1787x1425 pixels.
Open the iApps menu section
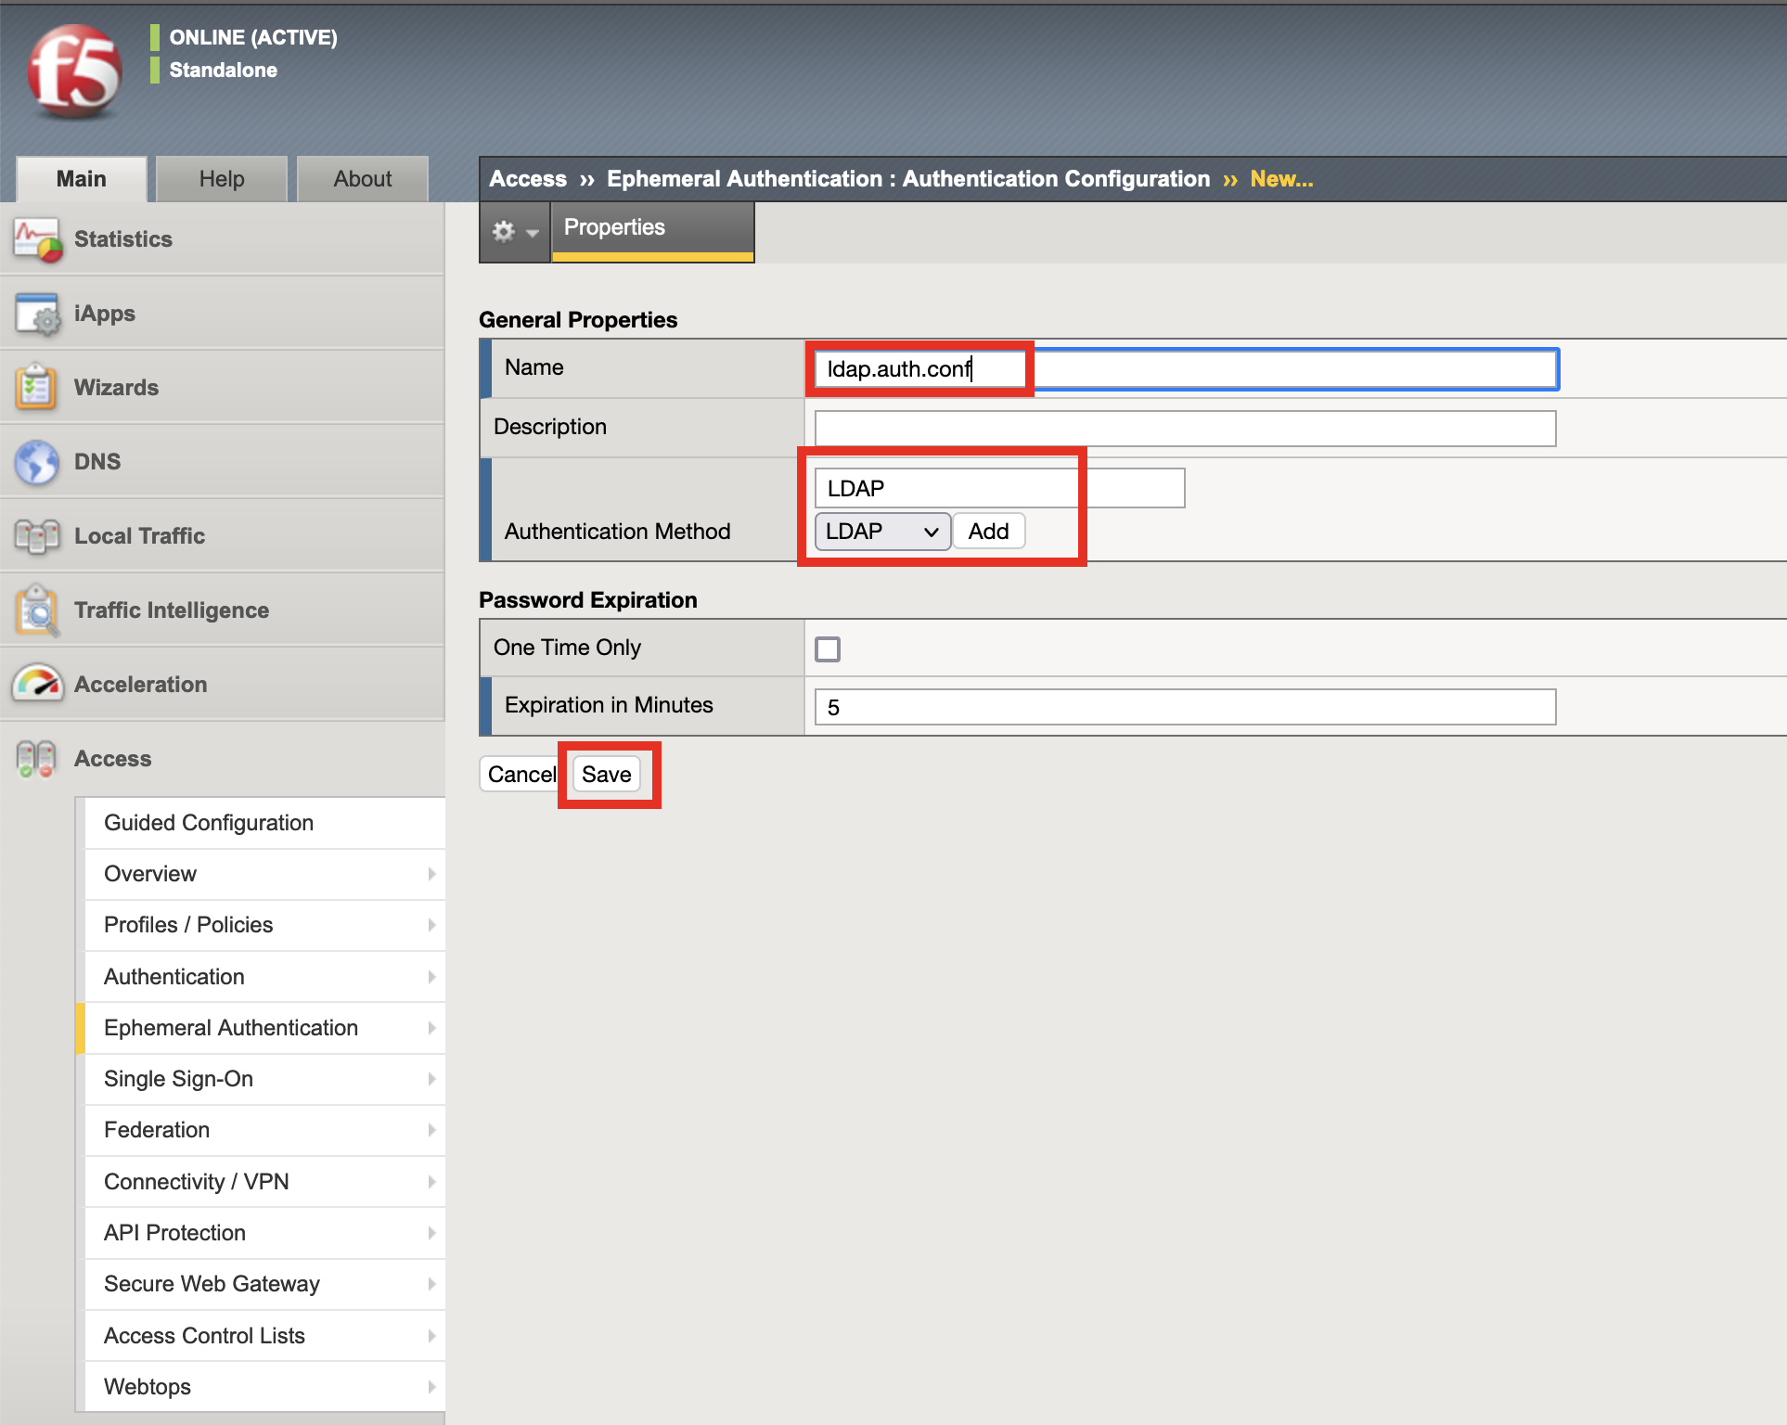(223, 314)
